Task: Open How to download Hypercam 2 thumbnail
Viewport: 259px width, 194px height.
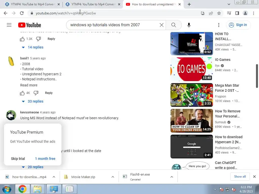Action: [x=192, y=147]
